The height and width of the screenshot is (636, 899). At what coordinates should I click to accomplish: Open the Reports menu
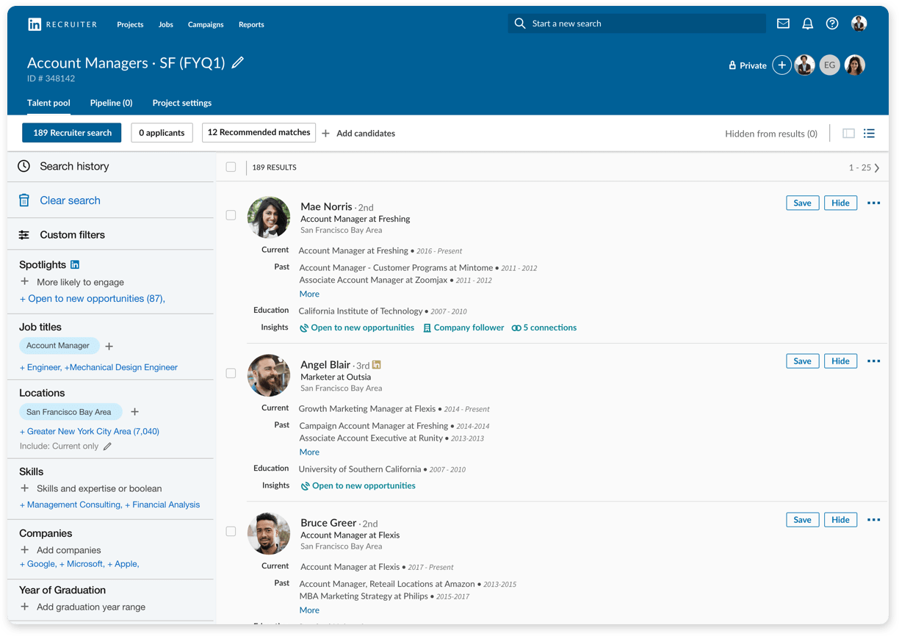tap(251, 24)
